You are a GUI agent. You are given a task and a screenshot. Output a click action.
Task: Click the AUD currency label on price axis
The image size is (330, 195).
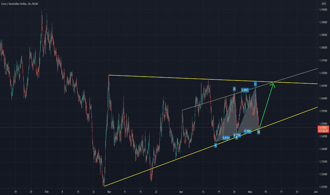pyautogui.click(x=324, y=4)
